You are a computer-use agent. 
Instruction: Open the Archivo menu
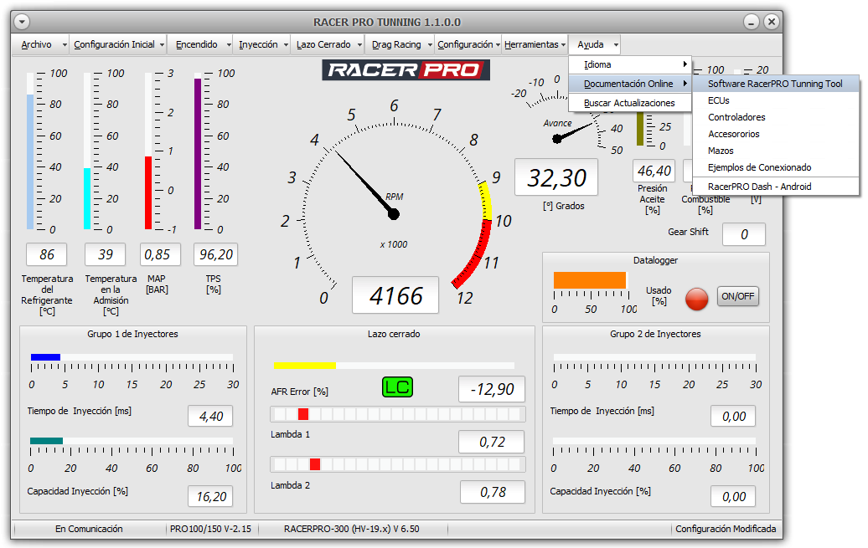coord(37,45)
